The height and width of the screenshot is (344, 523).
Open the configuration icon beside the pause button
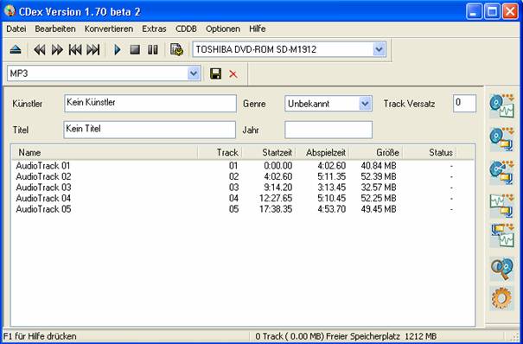pyautogui.click(x=176, y=50)
